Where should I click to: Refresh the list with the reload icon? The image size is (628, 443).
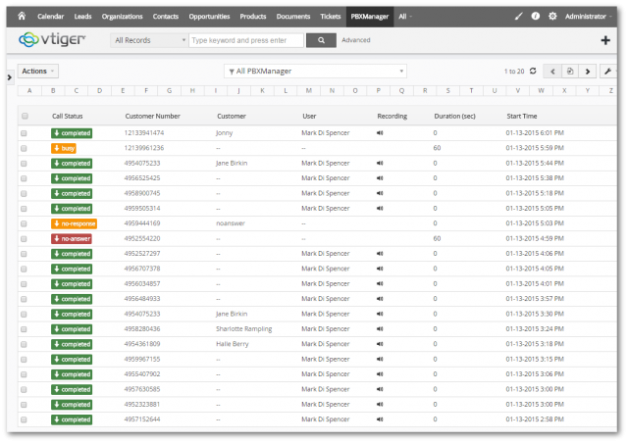click(x=533, y=71)
